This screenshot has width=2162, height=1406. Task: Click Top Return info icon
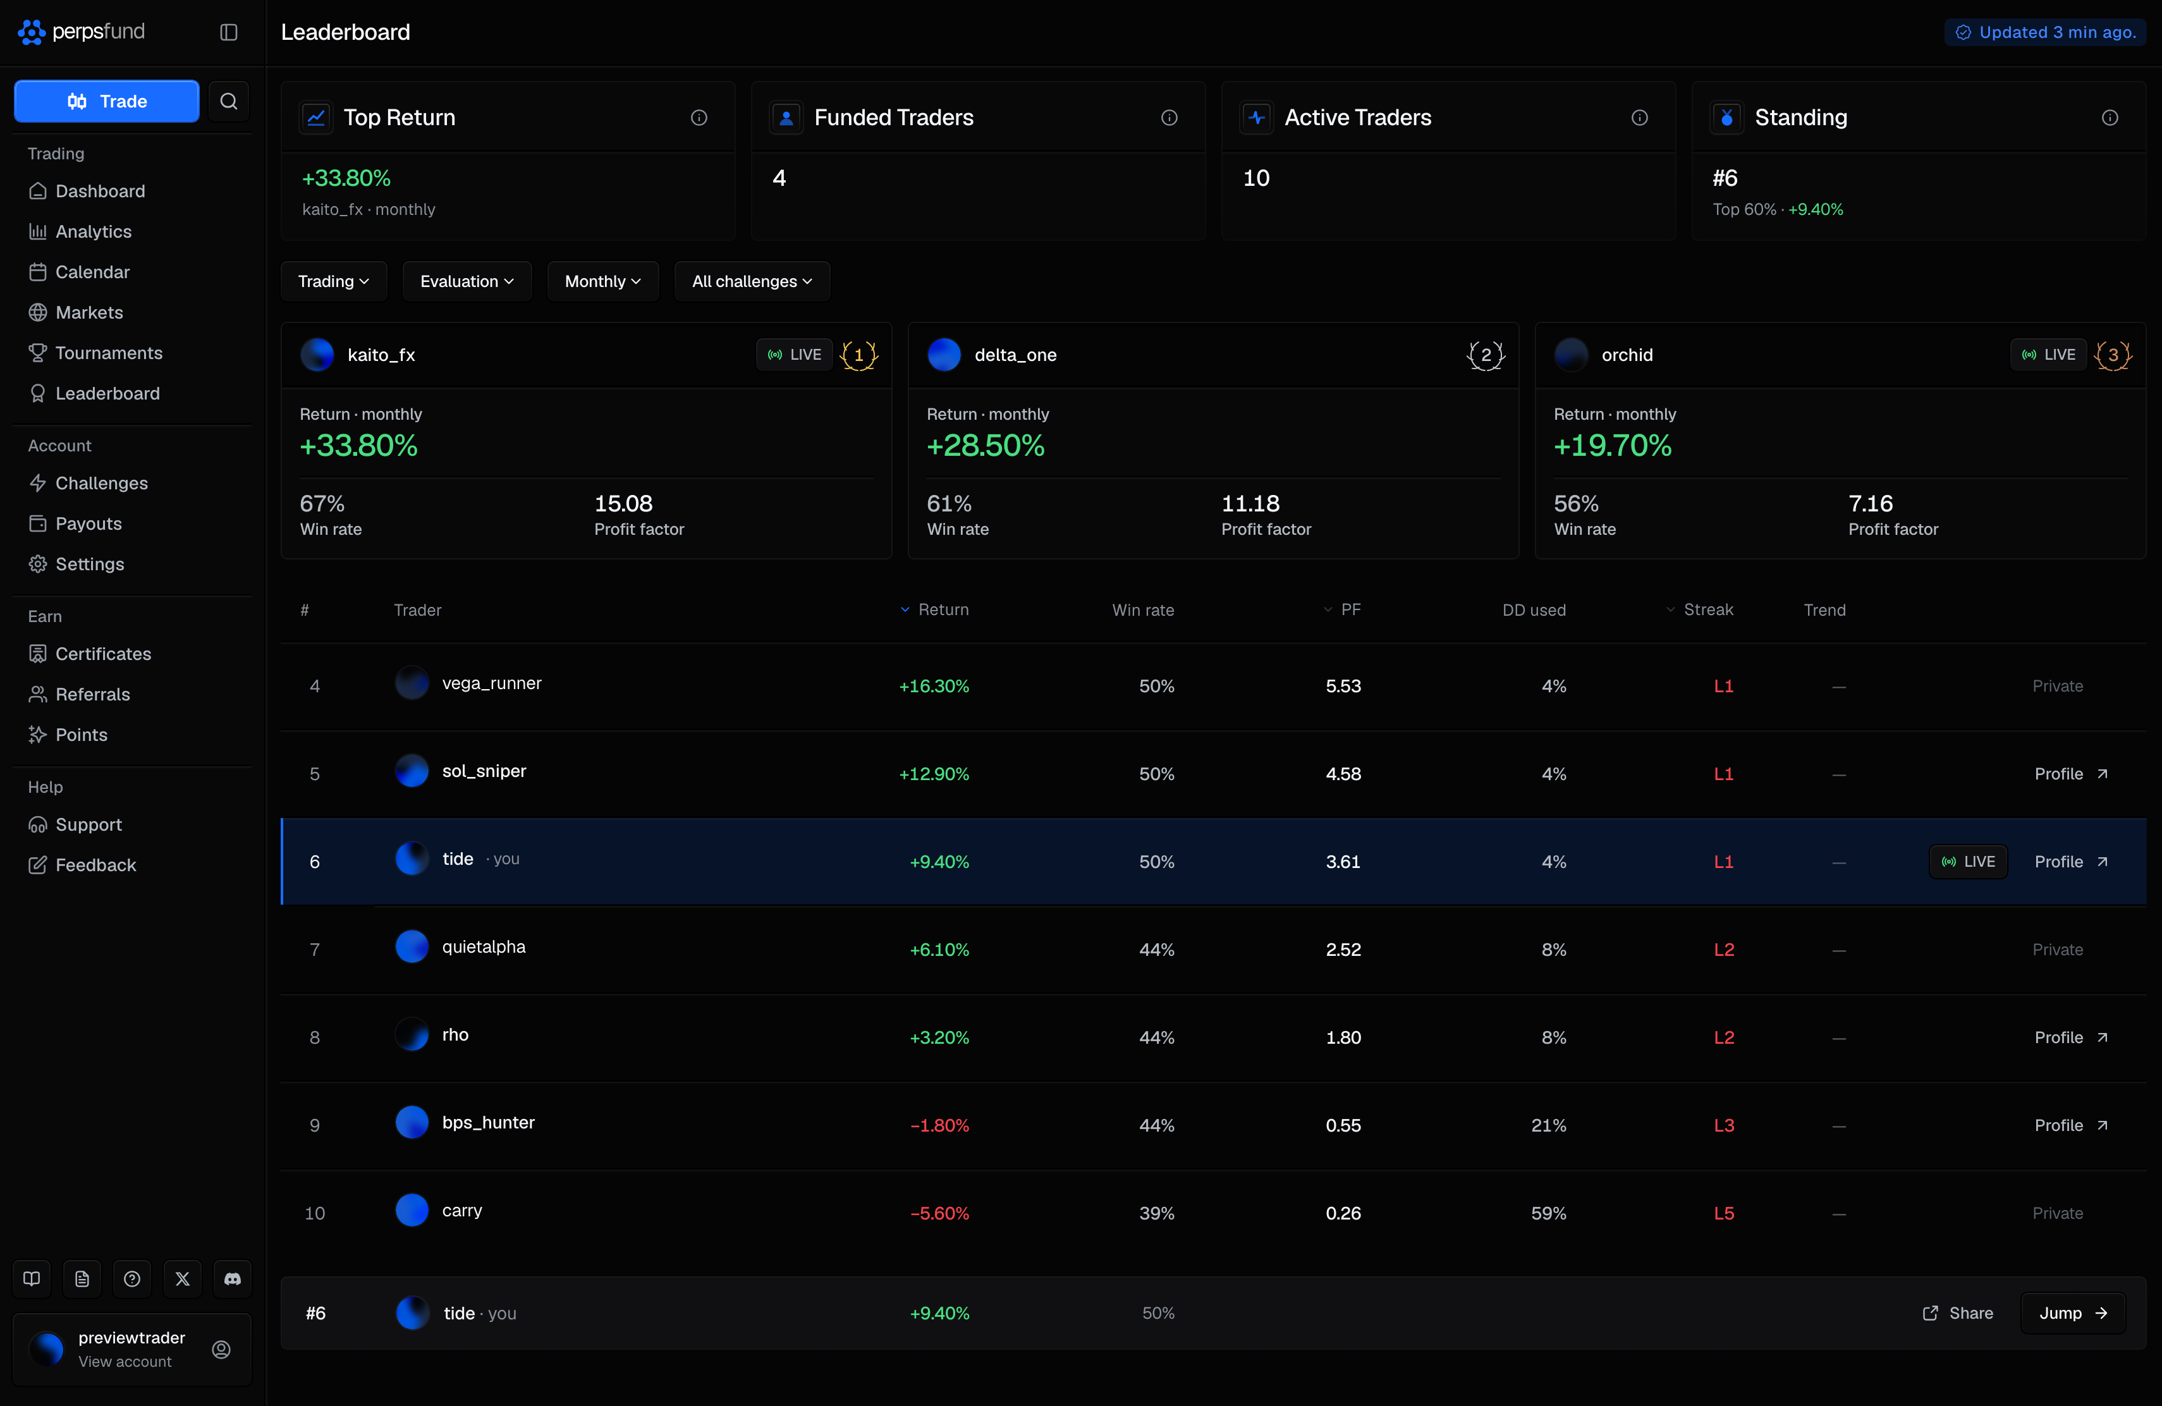coord(699,117)
